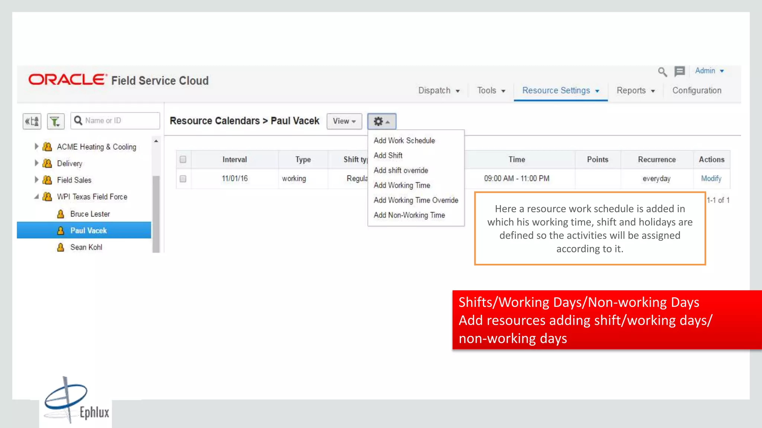Click the Points column header
762x428 pixels.
(x=598, y=159)
